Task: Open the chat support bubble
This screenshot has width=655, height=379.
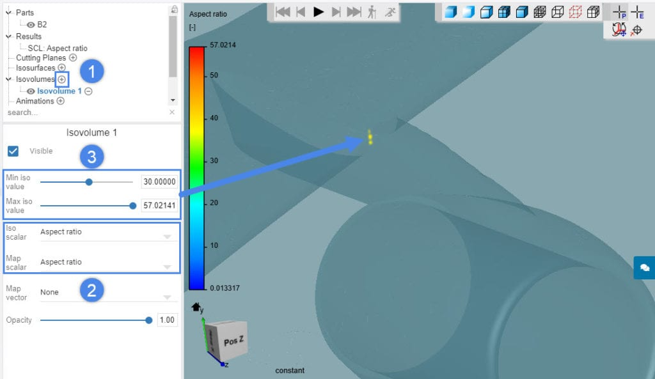Action: pos(643,268)
